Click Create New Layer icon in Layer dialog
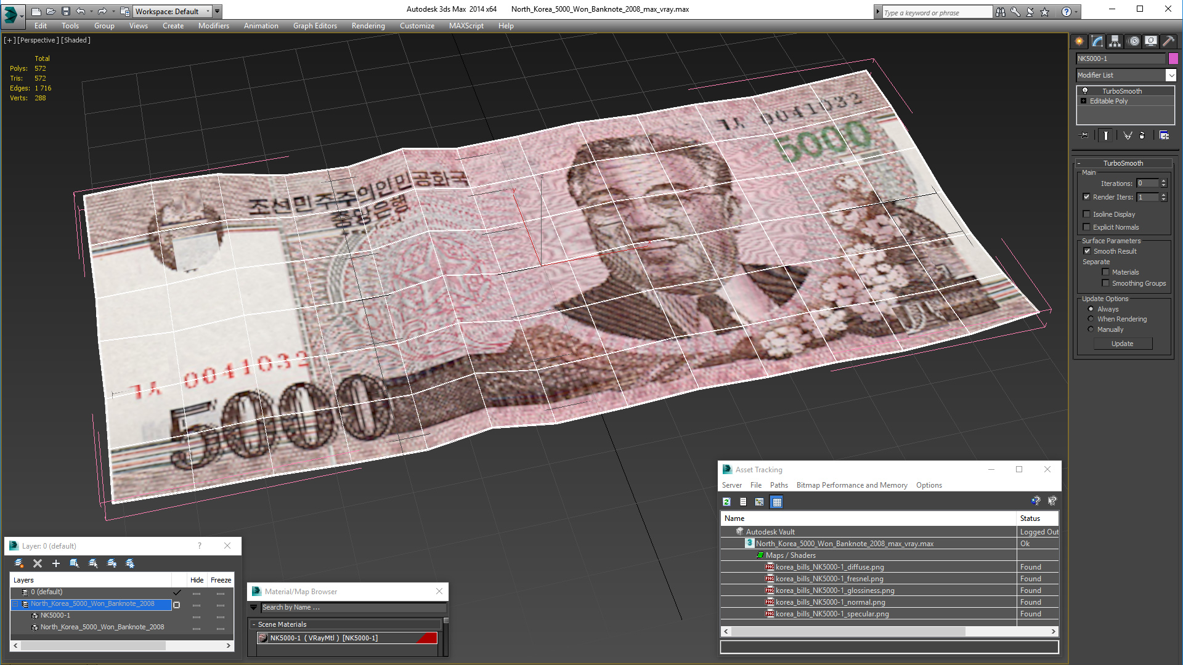 (x=19, y=563)
